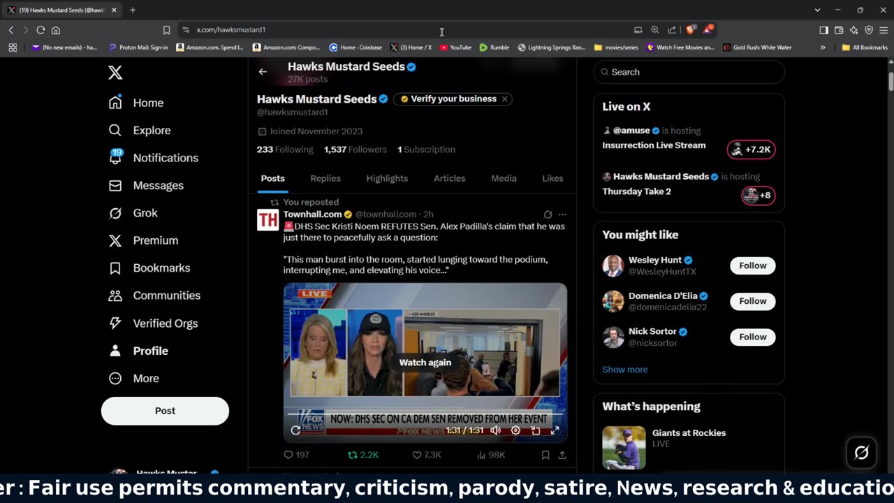Switch to the Likes tab
The height and width of the screenshot is (503, 894).
coord(552,178)
